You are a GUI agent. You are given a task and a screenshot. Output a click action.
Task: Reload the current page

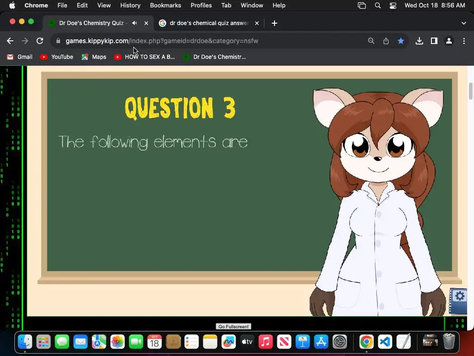(40, 41)
